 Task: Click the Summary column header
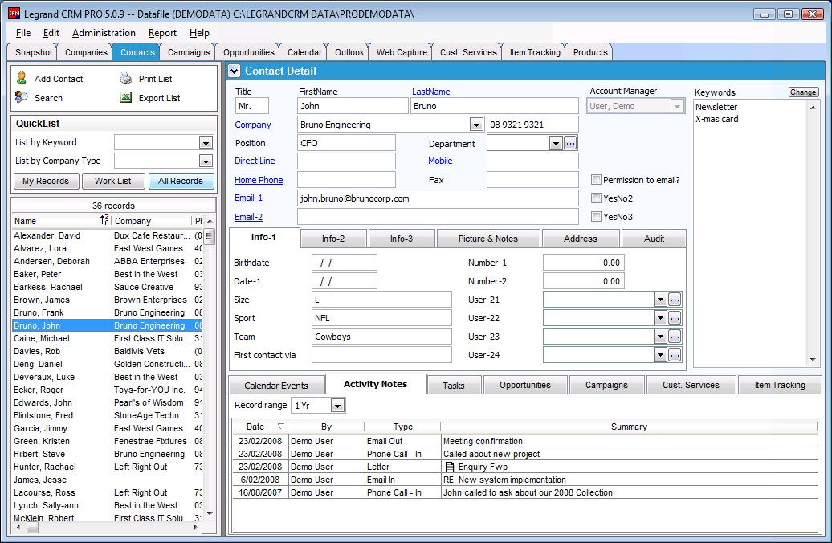[x=629, y=427]
